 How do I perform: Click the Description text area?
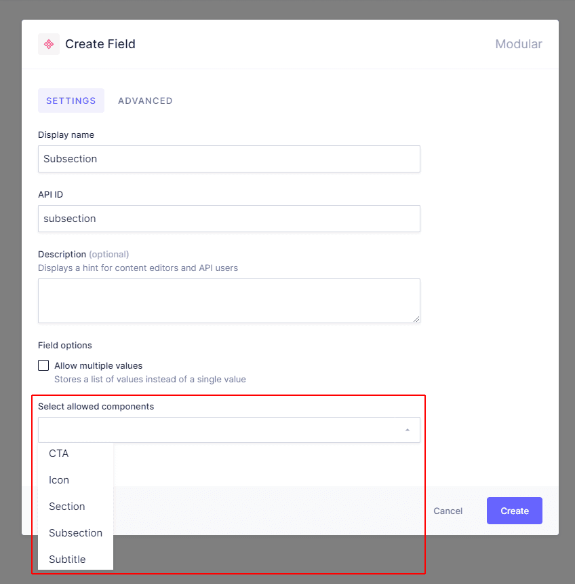pyautogui.click(x=229, y=300)
